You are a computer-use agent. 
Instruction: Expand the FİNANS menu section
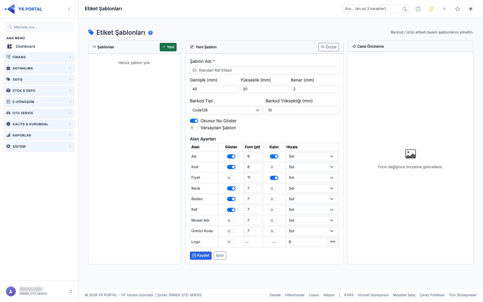click(x=39, y=57)
